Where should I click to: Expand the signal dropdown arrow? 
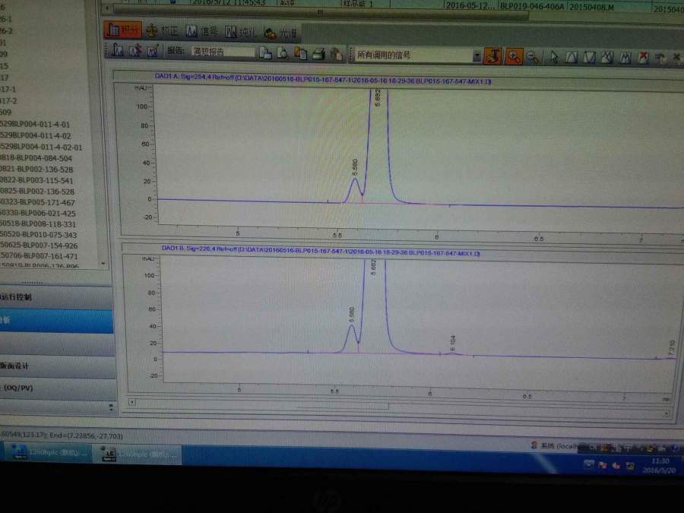point(477,56)
